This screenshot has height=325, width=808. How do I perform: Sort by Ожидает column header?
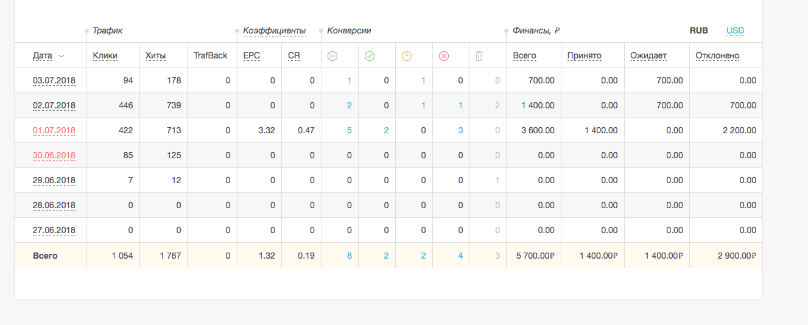(648, 56)
